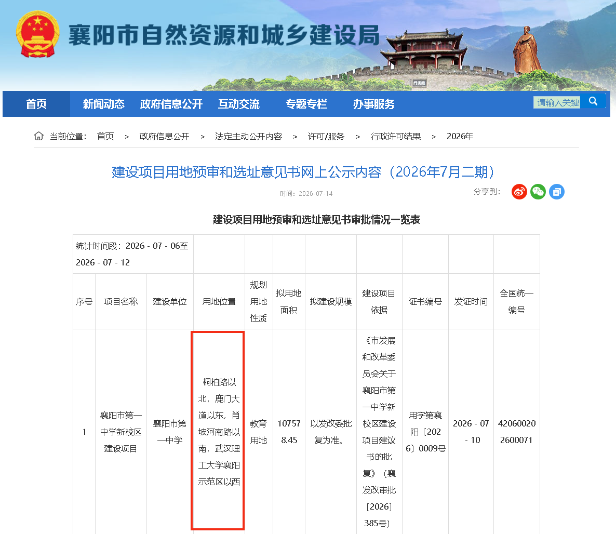
Task: Share to Weibo icon
Action: tap(519, 192)
